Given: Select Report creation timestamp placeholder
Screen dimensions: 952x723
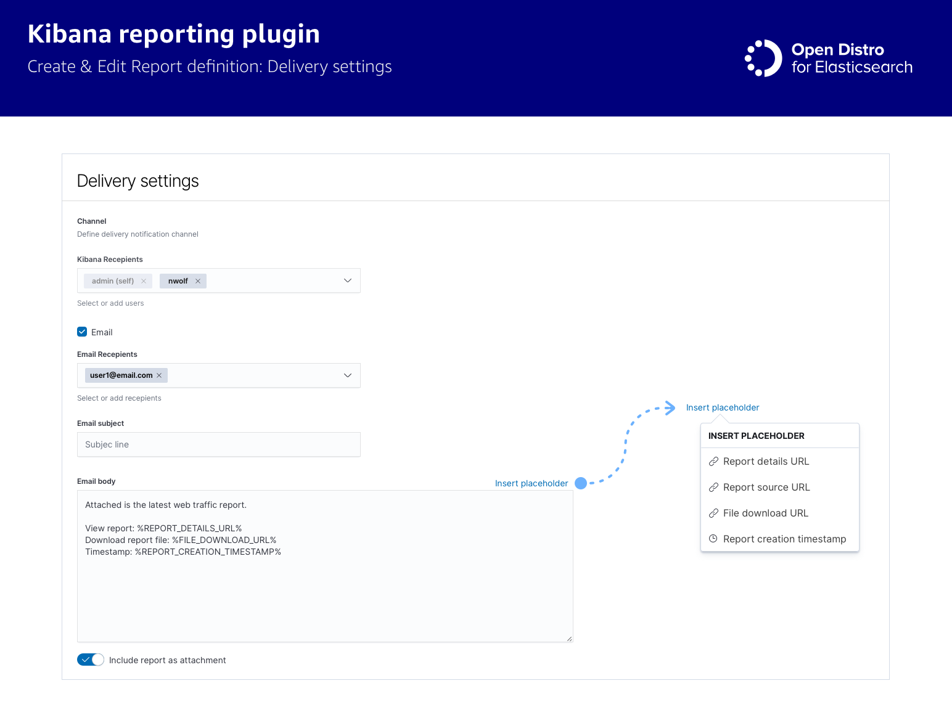Looking at the screenshot, I should click(x=780, y=539).
